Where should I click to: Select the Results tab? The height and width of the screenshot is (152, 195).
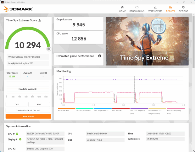coord(170,9)
